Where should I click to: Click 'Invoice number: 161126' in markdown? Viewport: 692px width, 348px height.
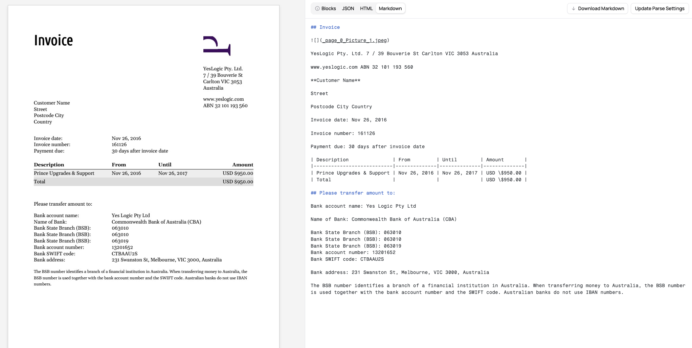343,133
